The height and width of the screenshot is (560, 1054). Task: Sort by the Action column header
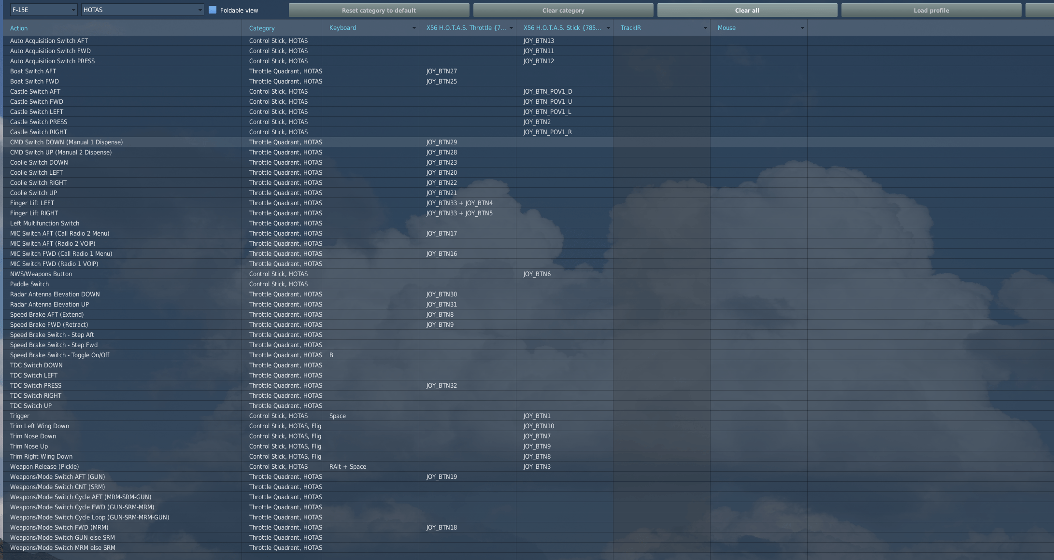(x=19, y=28)
